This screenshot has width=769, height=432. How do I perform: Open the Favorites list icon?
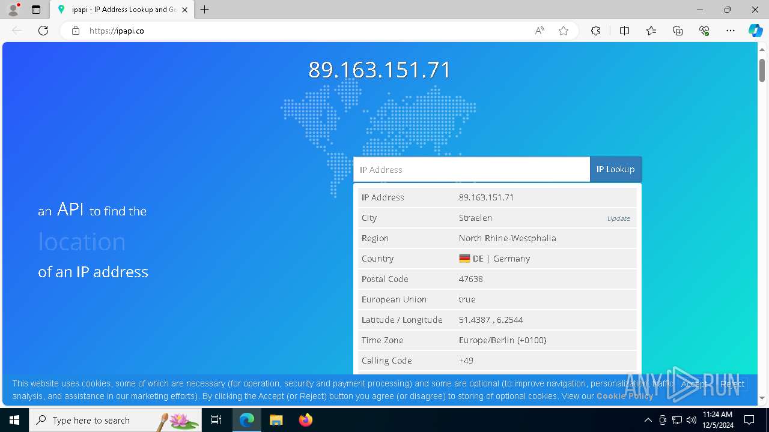[651, 31]
